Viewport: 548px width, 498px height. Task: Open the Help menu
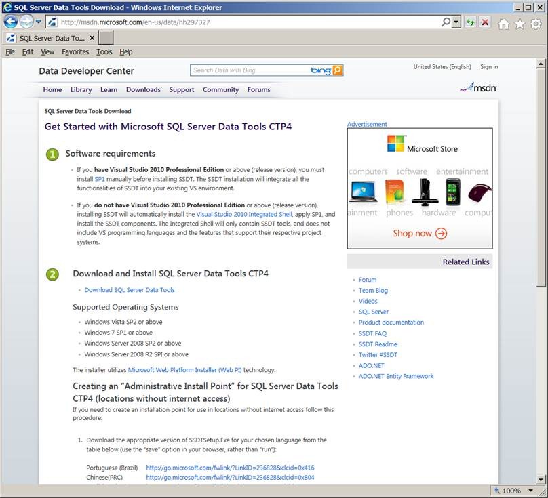tap(126, 51)
